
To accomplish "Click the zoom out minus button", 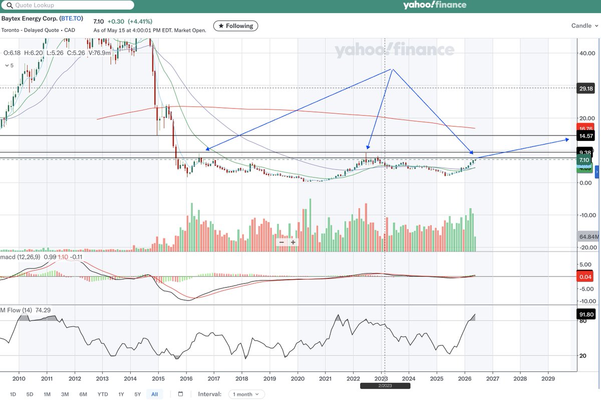I will (281, 242).
